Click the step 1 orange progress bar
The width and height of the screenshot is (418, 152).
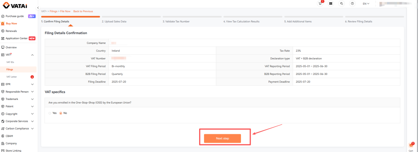pos(71,16)
